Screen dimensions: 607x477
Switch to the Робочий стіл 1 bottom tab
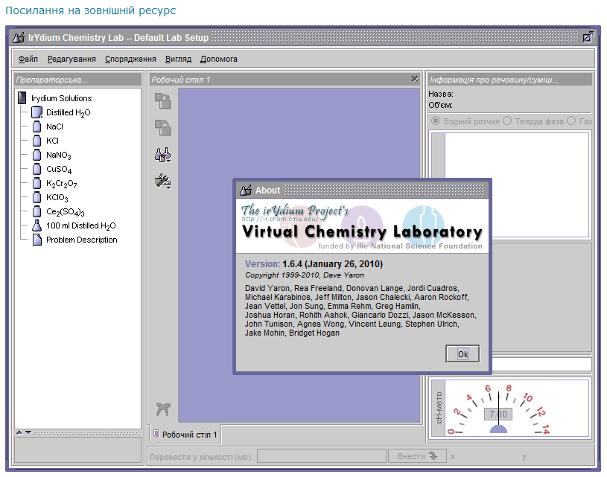click(185, 435)
